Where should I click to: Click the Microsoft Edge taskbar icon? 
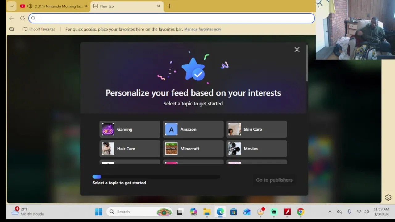click(x=220, y=212)
